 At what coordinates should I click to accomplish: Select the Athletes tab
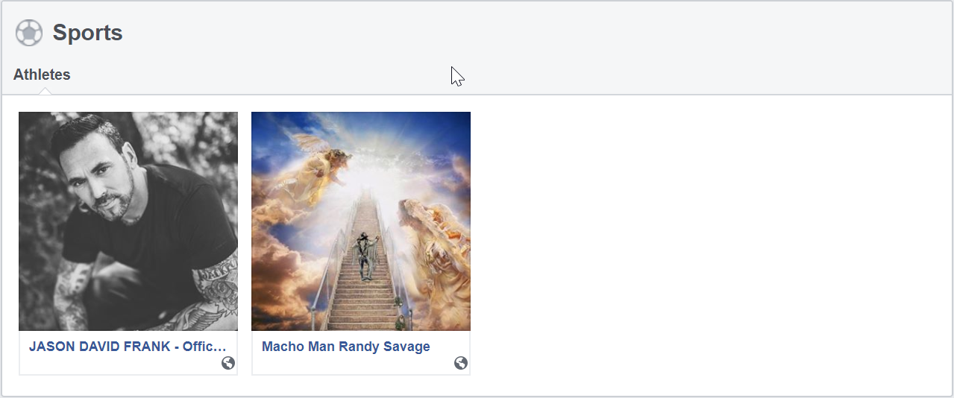point(42,75)
